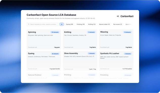Screen dimensions: 160x93
Task: Click the Functional unit label on Shoe Assembly card
Action: [68, 69]
